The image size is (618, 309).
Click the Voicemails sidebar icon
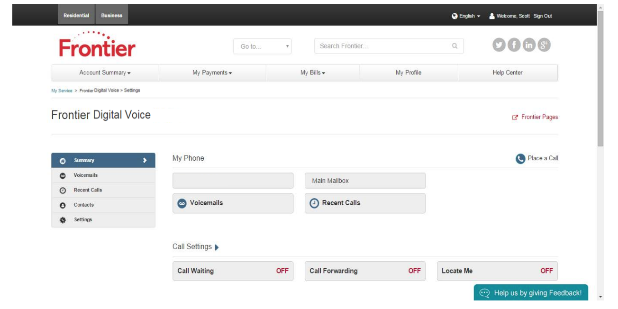[x=63, y=175]
